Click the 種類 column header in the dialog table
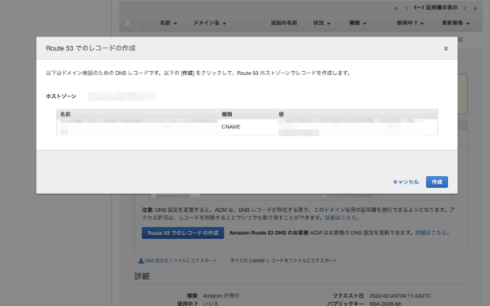490x306 pixels. [227, 114]
